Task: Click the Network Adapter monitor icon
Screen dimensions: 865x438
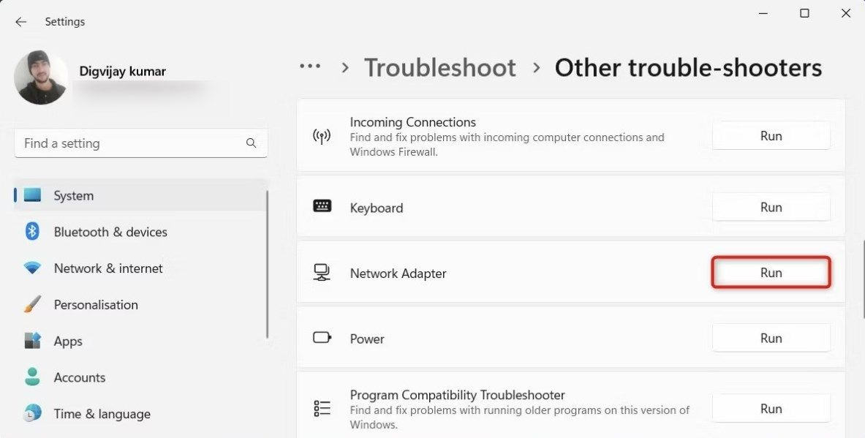Action: pyautogui.click(x=322, y=273)
